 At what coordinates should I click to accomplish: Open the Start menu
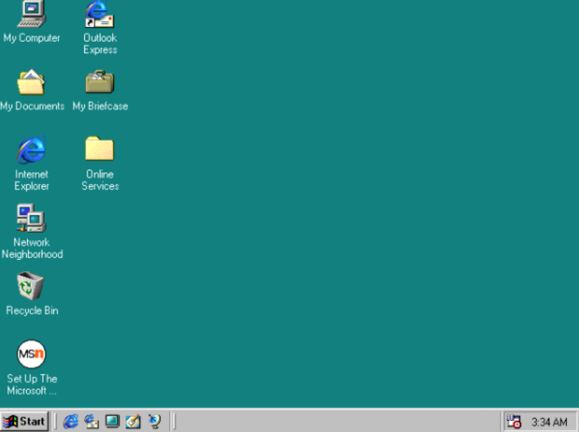25,421
